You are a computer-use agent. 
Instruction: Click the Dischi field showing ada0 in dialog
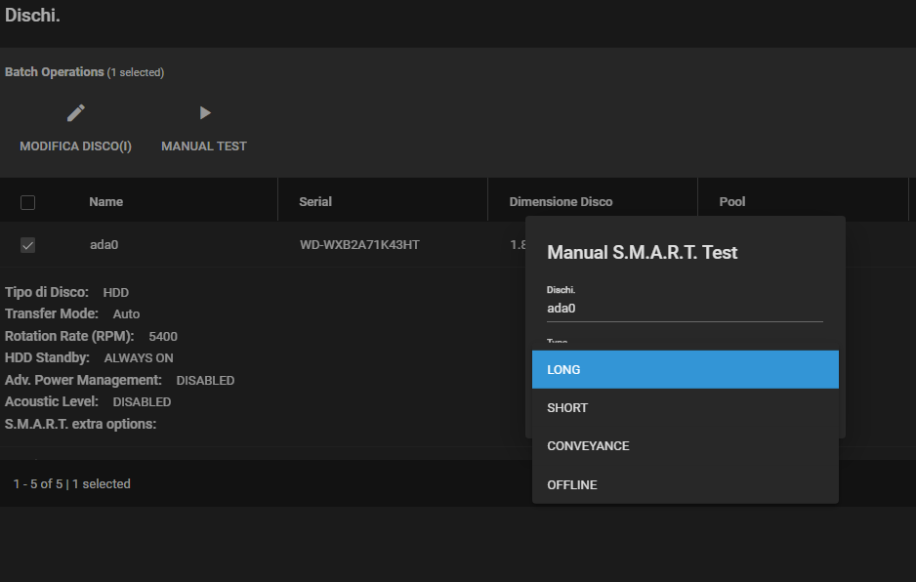(x=684, y=308)
